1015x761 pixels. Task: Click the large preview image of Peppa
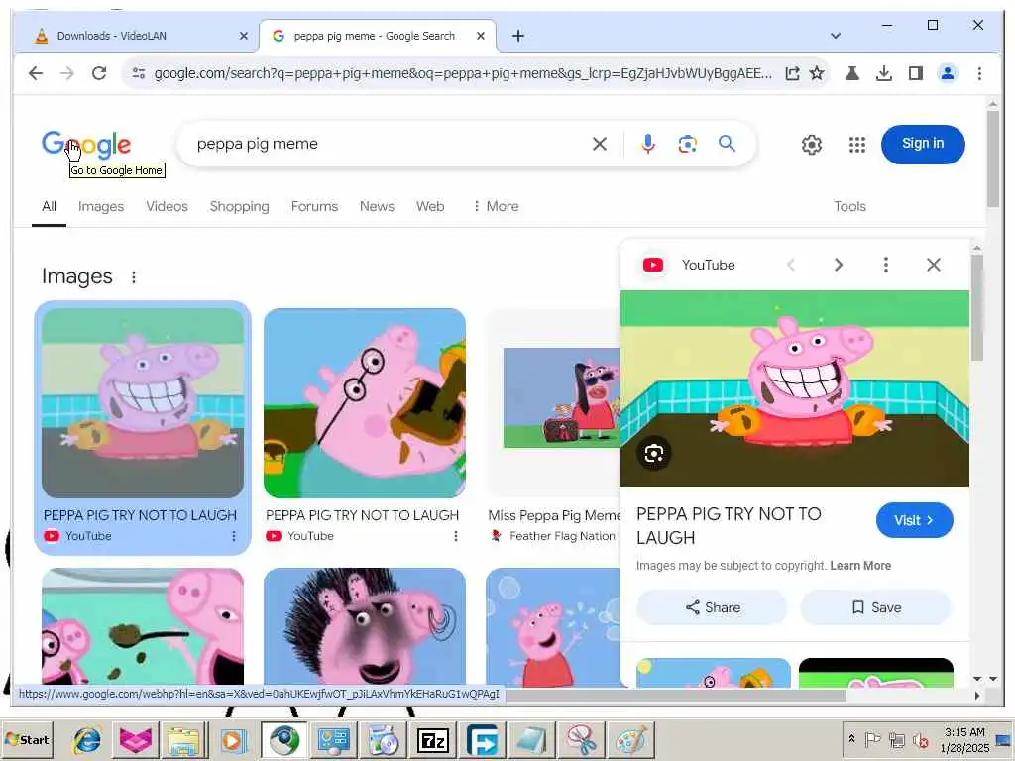pos(795,388)
